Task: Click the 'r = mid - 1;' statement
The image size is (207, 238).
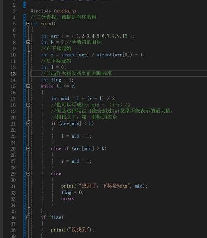Action: coord(76,161)
